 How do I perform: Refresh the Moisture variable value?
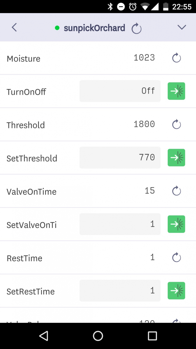pyautogui.click(x=176, y=58)
